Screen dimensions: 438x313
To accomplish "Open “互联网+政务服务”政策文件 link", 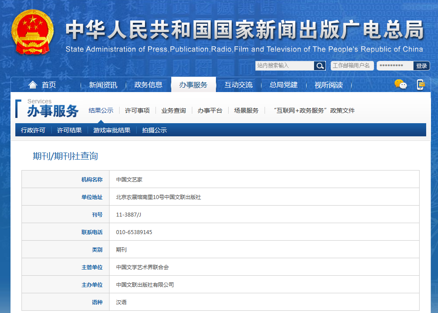I will pyautogui.click(x=314, y=110).
